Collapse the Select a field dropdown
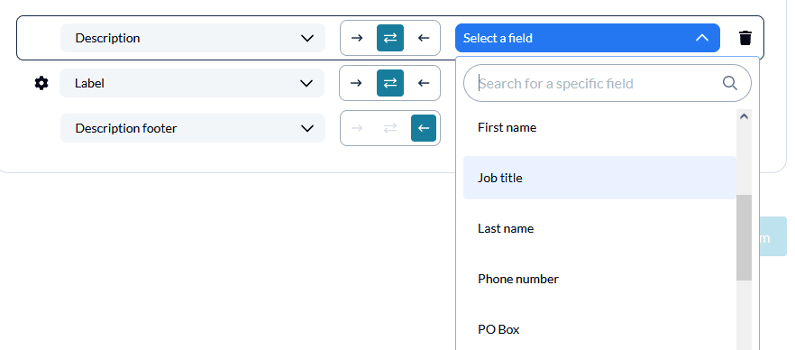 pos(588,38)
